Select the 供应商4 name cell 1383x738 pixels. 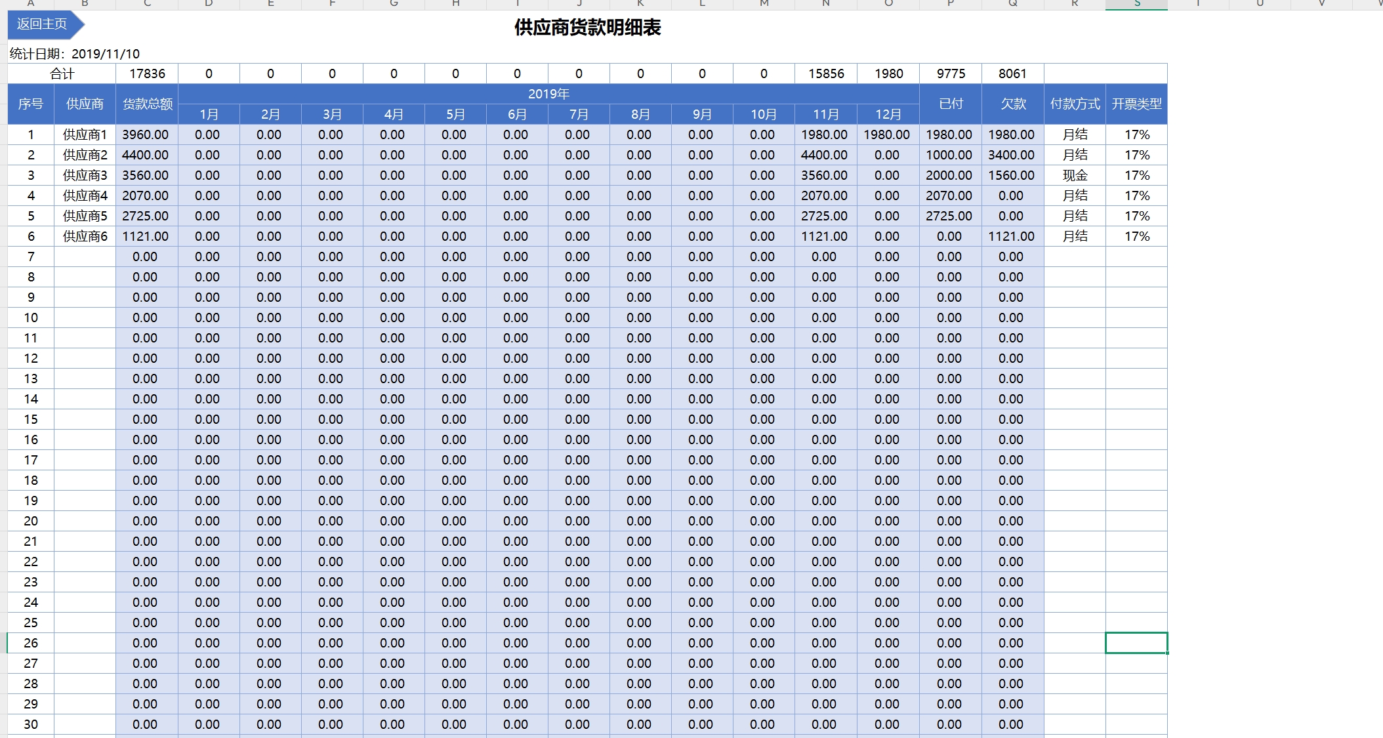click(85, 195)
